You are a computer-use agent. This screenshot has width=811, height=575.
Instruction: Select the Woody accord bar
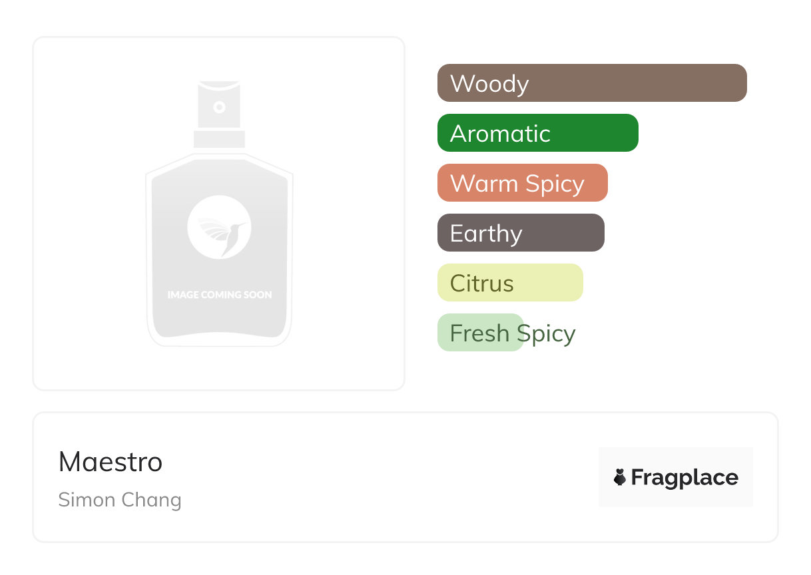click(x=592, y=83)
